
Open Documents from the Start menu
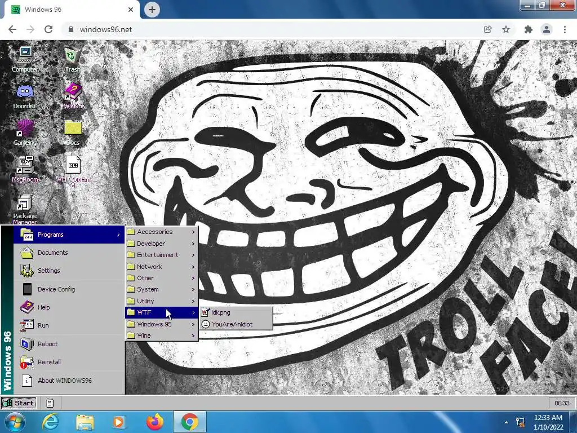[x=69, y=253]
